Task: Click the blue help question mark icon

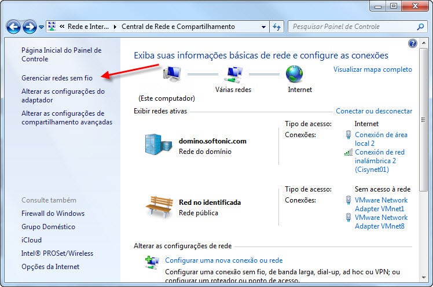Action: (413, 43)
